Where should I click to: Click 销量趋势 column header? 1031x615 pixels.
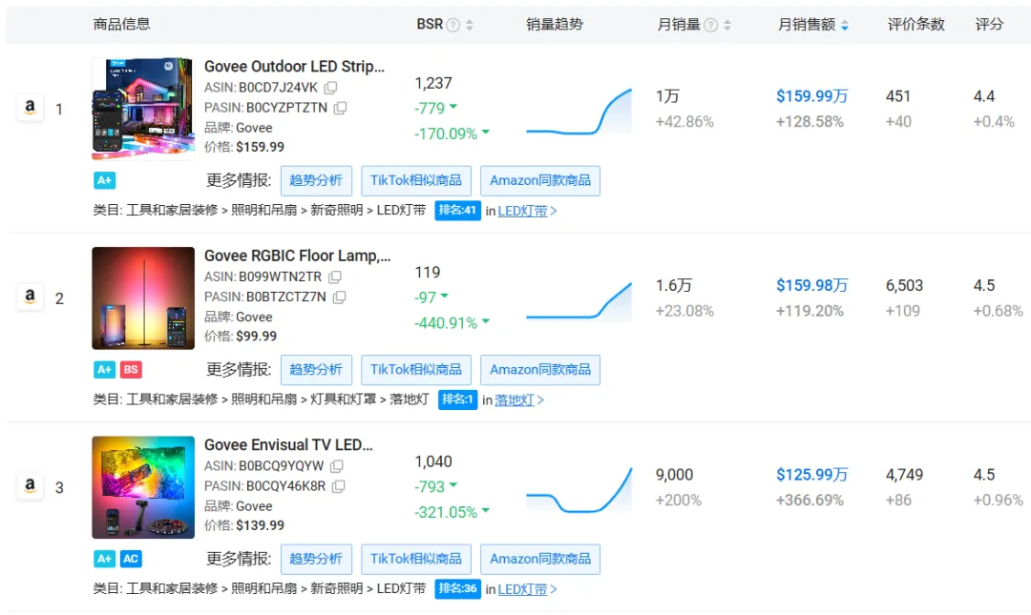coord(555,24)
